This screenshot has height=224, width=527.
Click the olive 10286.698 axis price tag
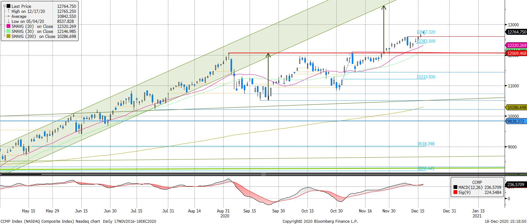point(516,107)
